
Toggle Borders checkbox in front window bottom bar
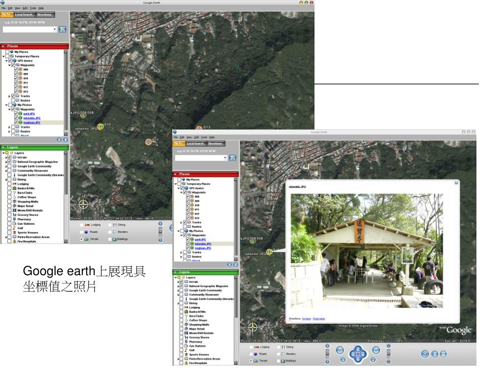coord(279,354)
